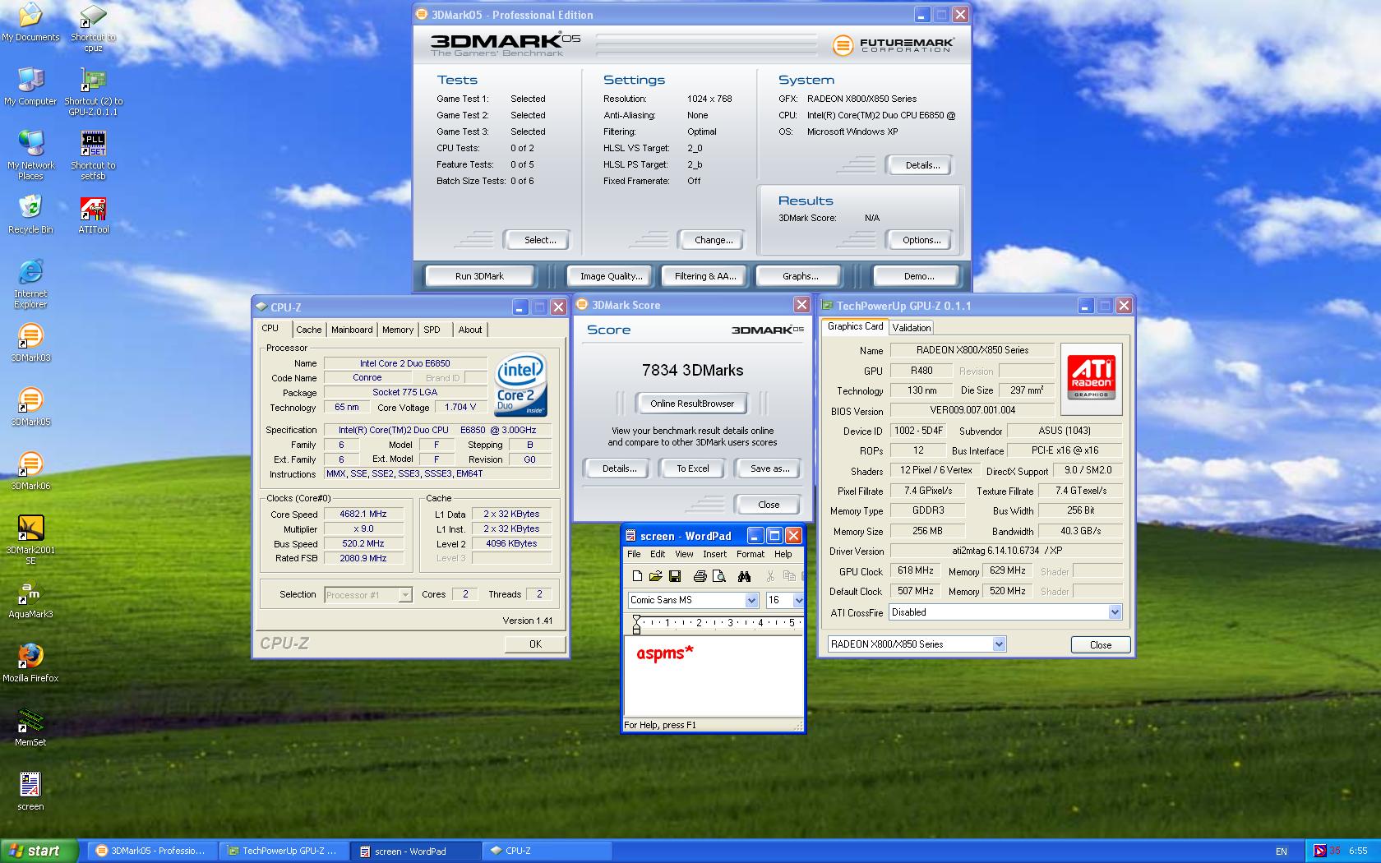
Task: Launch the 3DMark06 desktop shortcut
Action: tap(30, 471)
